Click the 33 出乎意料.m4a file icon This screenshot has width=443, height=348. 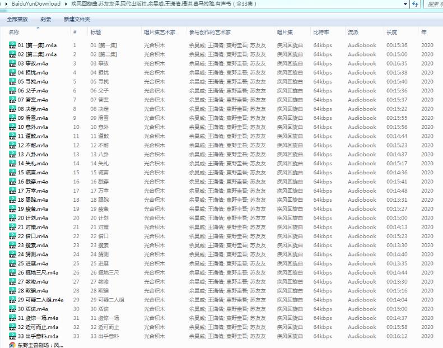[x=12, y=336]
